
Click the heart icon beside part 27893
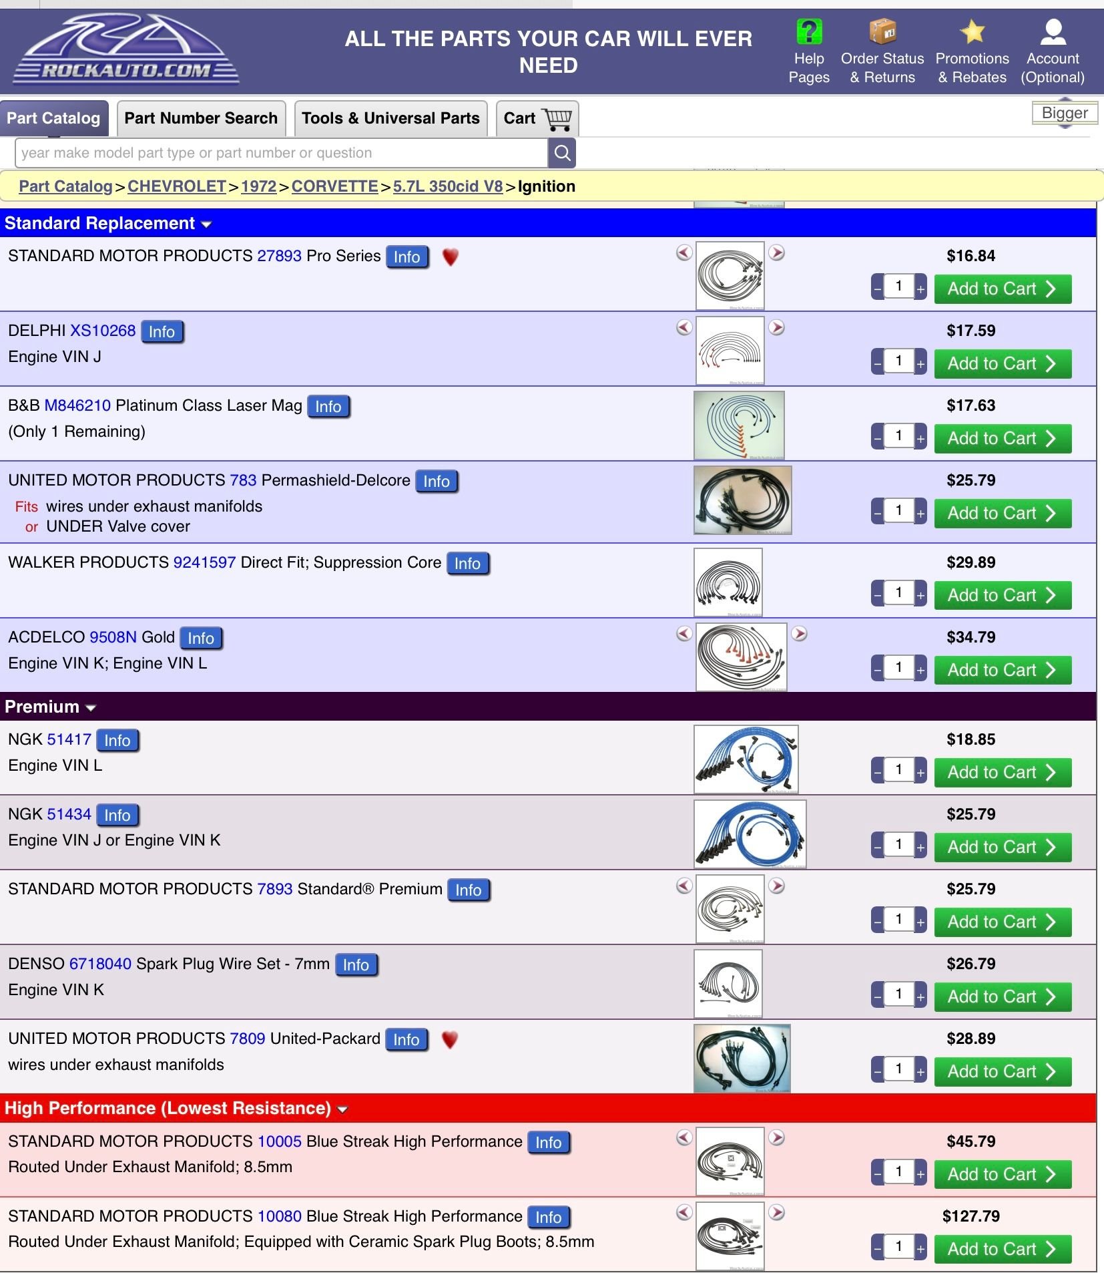point(451,257)
